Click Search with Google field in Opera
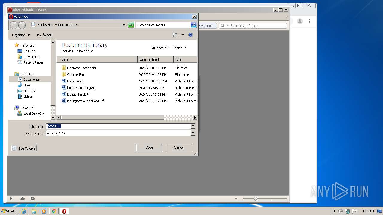Screen dimensions: 383x215 (258, 26)
